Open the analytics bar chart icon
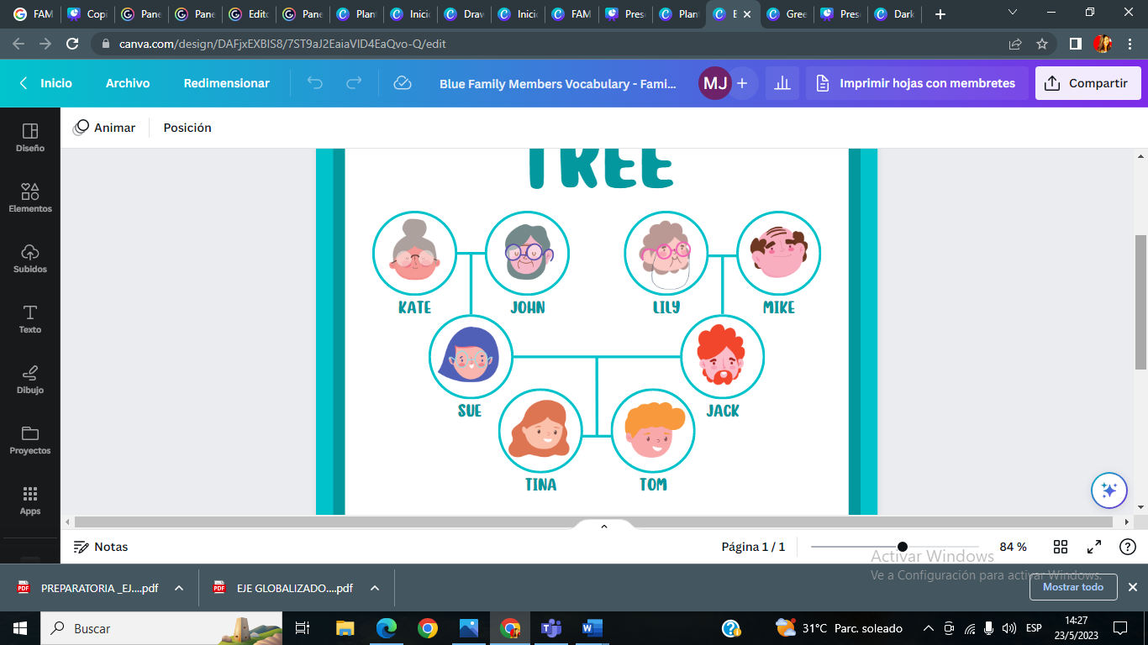This screenshot has width=1148, height=645. pos(782,83)
